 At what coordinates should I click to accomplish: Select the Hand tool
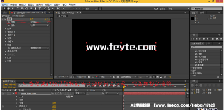tap(9, 9)
